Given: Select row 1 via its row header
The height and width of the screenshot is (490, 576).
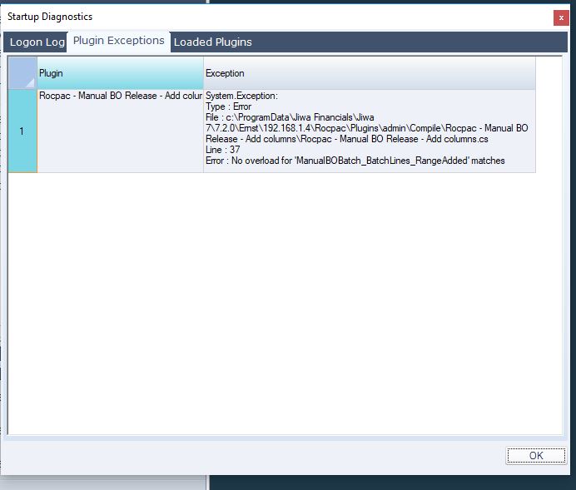Looking at the screenshot, I should (22, 131).
